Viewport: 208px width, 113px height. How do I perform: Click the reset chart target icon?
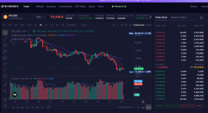(x=143, y=102)
